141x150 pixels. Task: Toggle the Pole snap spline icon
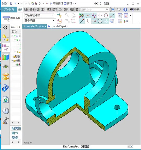94,21
